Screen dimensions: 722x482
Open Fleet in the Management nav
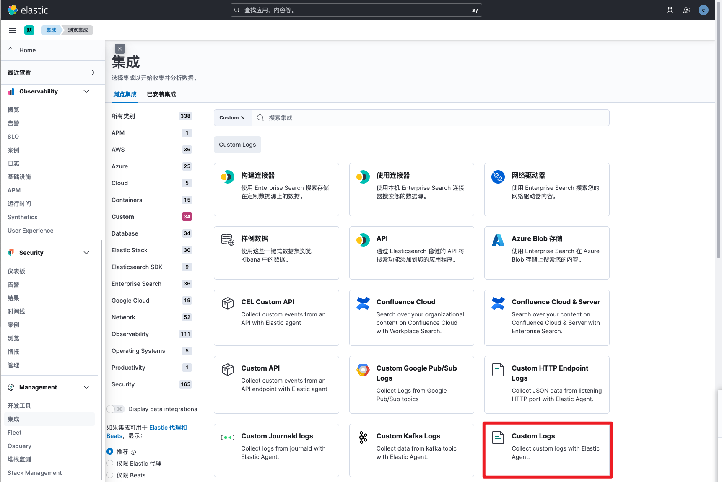pyautogui.click(x=14, y=433)
